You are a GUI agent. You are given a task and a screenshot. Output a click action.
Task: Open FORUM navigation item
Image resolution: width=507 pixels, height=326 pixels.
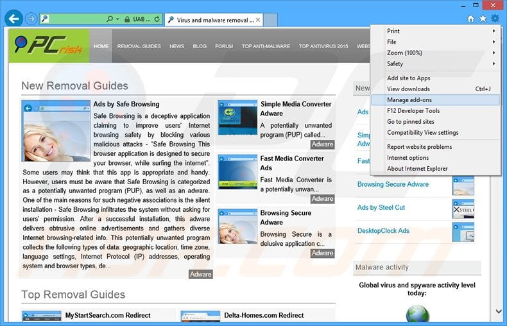click(x=224, y=46)
